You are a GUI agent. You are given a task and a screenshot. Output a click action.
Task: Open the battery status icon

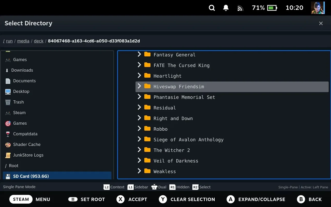click(x=272, y=8)
